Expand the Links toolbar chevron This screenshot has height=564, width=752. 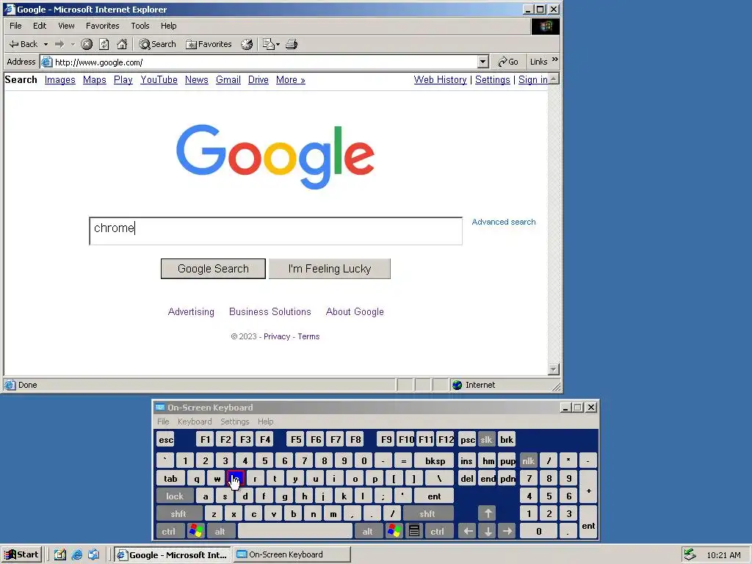(x=555, y=59)
